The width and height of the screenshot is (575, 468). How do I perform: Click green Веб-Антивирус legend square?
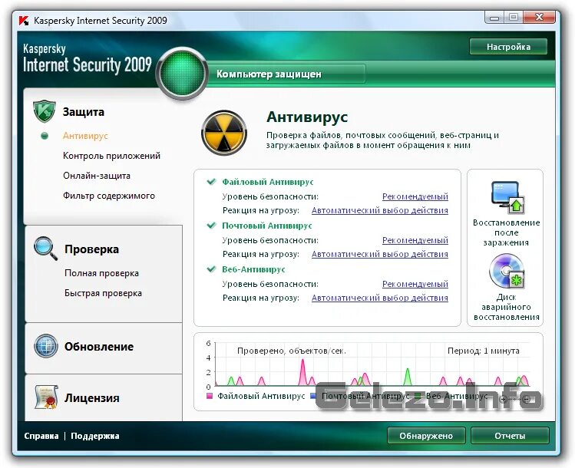click(418, 396)
